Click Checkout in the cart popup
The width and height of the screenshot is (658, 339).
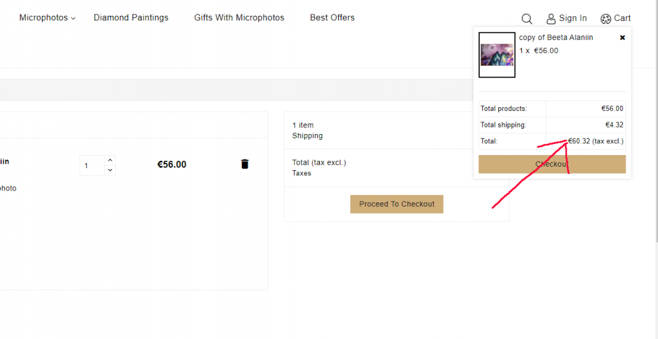click(552, 164)
